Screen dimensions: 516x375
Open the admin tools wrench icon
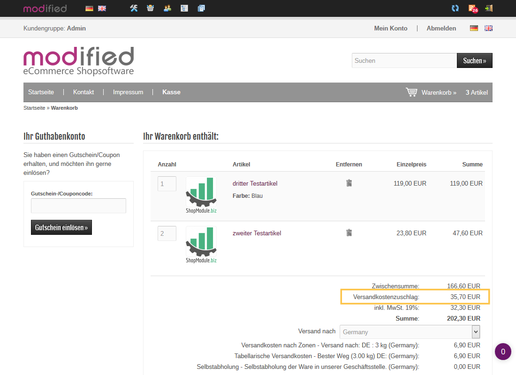point(134,8)
